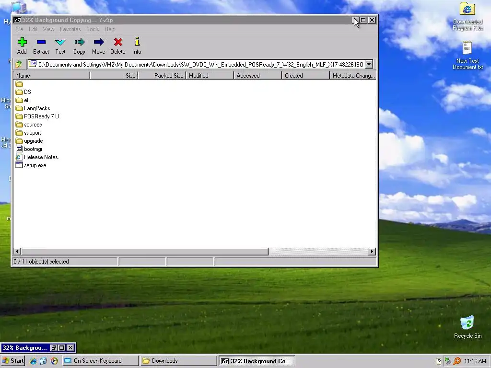The width and height of the screenshot is (491, 368).
Task: Launch Internet Explorer from Quick Launch
Action: click(33, 361)
